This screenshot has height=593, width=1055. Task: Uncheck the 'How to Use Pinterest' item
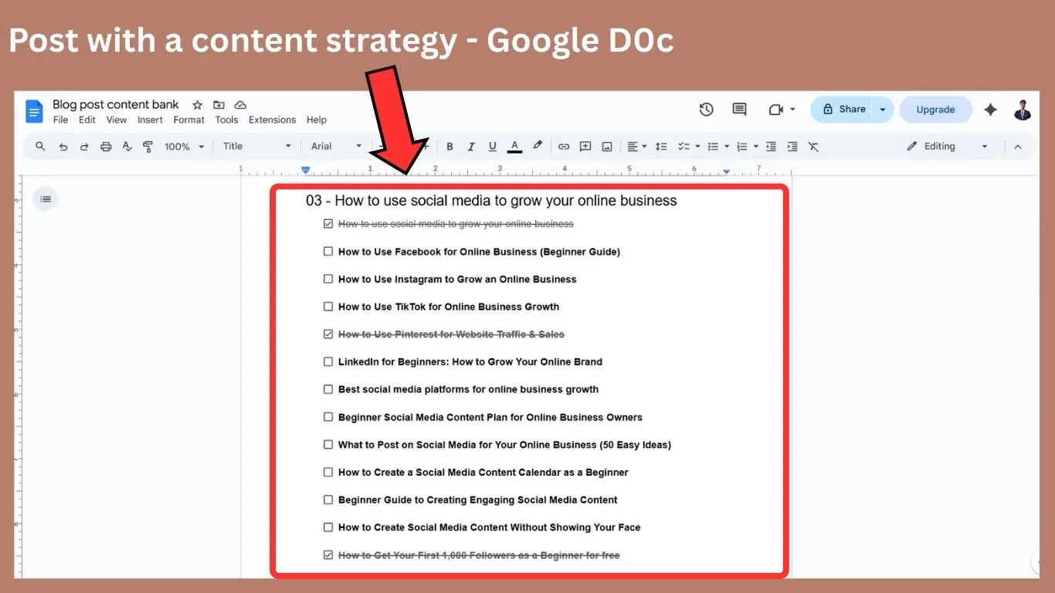point(328,334)
